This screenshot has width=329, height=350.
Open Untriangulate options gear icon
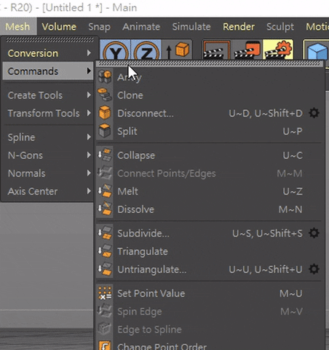[314, 269]
